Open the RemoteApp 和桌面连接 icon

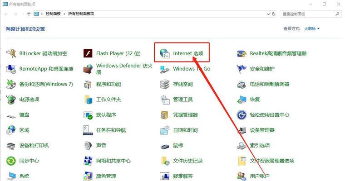tap(11, 69)
